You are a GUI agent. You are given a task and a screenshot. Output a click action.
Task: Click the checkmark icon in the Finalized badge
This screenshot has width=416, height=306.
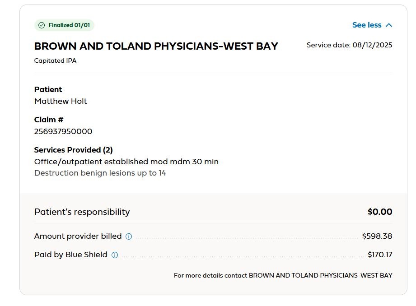pos(42,25)
